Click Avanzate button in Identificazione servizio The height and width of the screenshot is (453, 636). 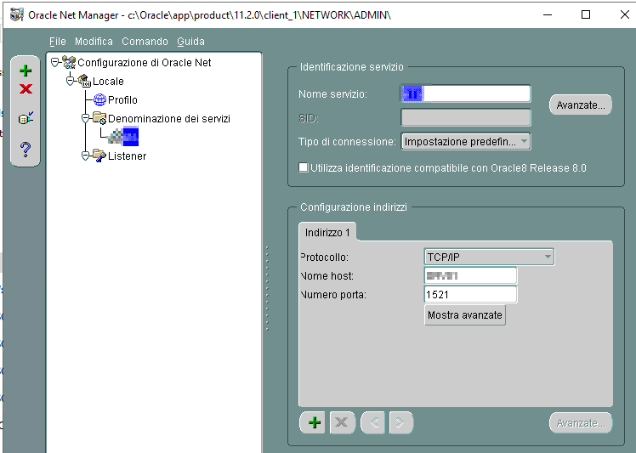tap(581, 105)
